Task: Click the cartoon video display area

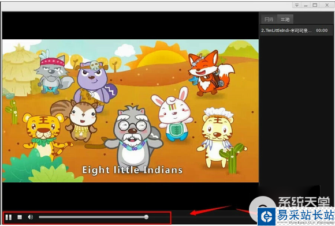Action: pos(131,111)
